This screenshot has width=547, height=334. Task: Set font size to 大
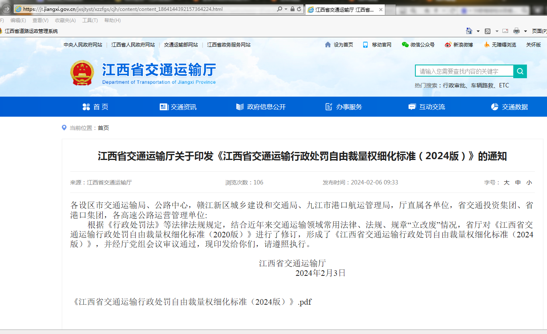click(x=506, y=182)
